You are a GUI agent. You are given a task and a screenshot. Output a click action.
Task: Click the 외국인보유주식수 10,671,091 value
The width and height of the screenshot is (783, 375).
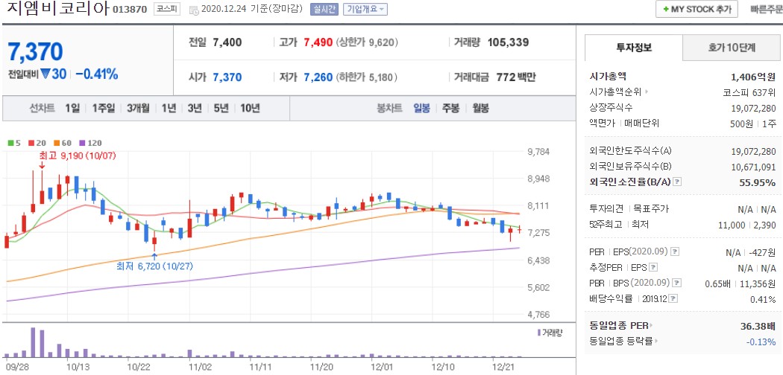[752, 167]
